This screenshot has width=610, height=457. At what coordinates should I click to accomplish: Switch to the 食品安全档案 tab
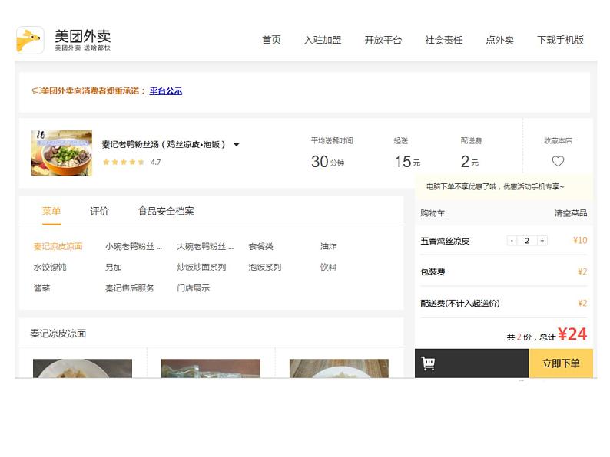[x=166, y=211]
